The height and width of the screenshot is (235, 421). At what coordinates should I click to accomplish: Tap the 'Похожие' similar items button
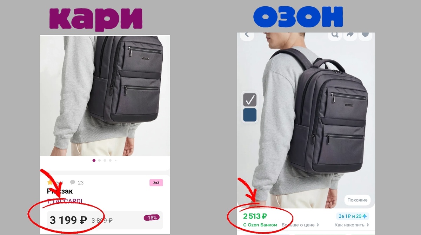coord(357,200)
